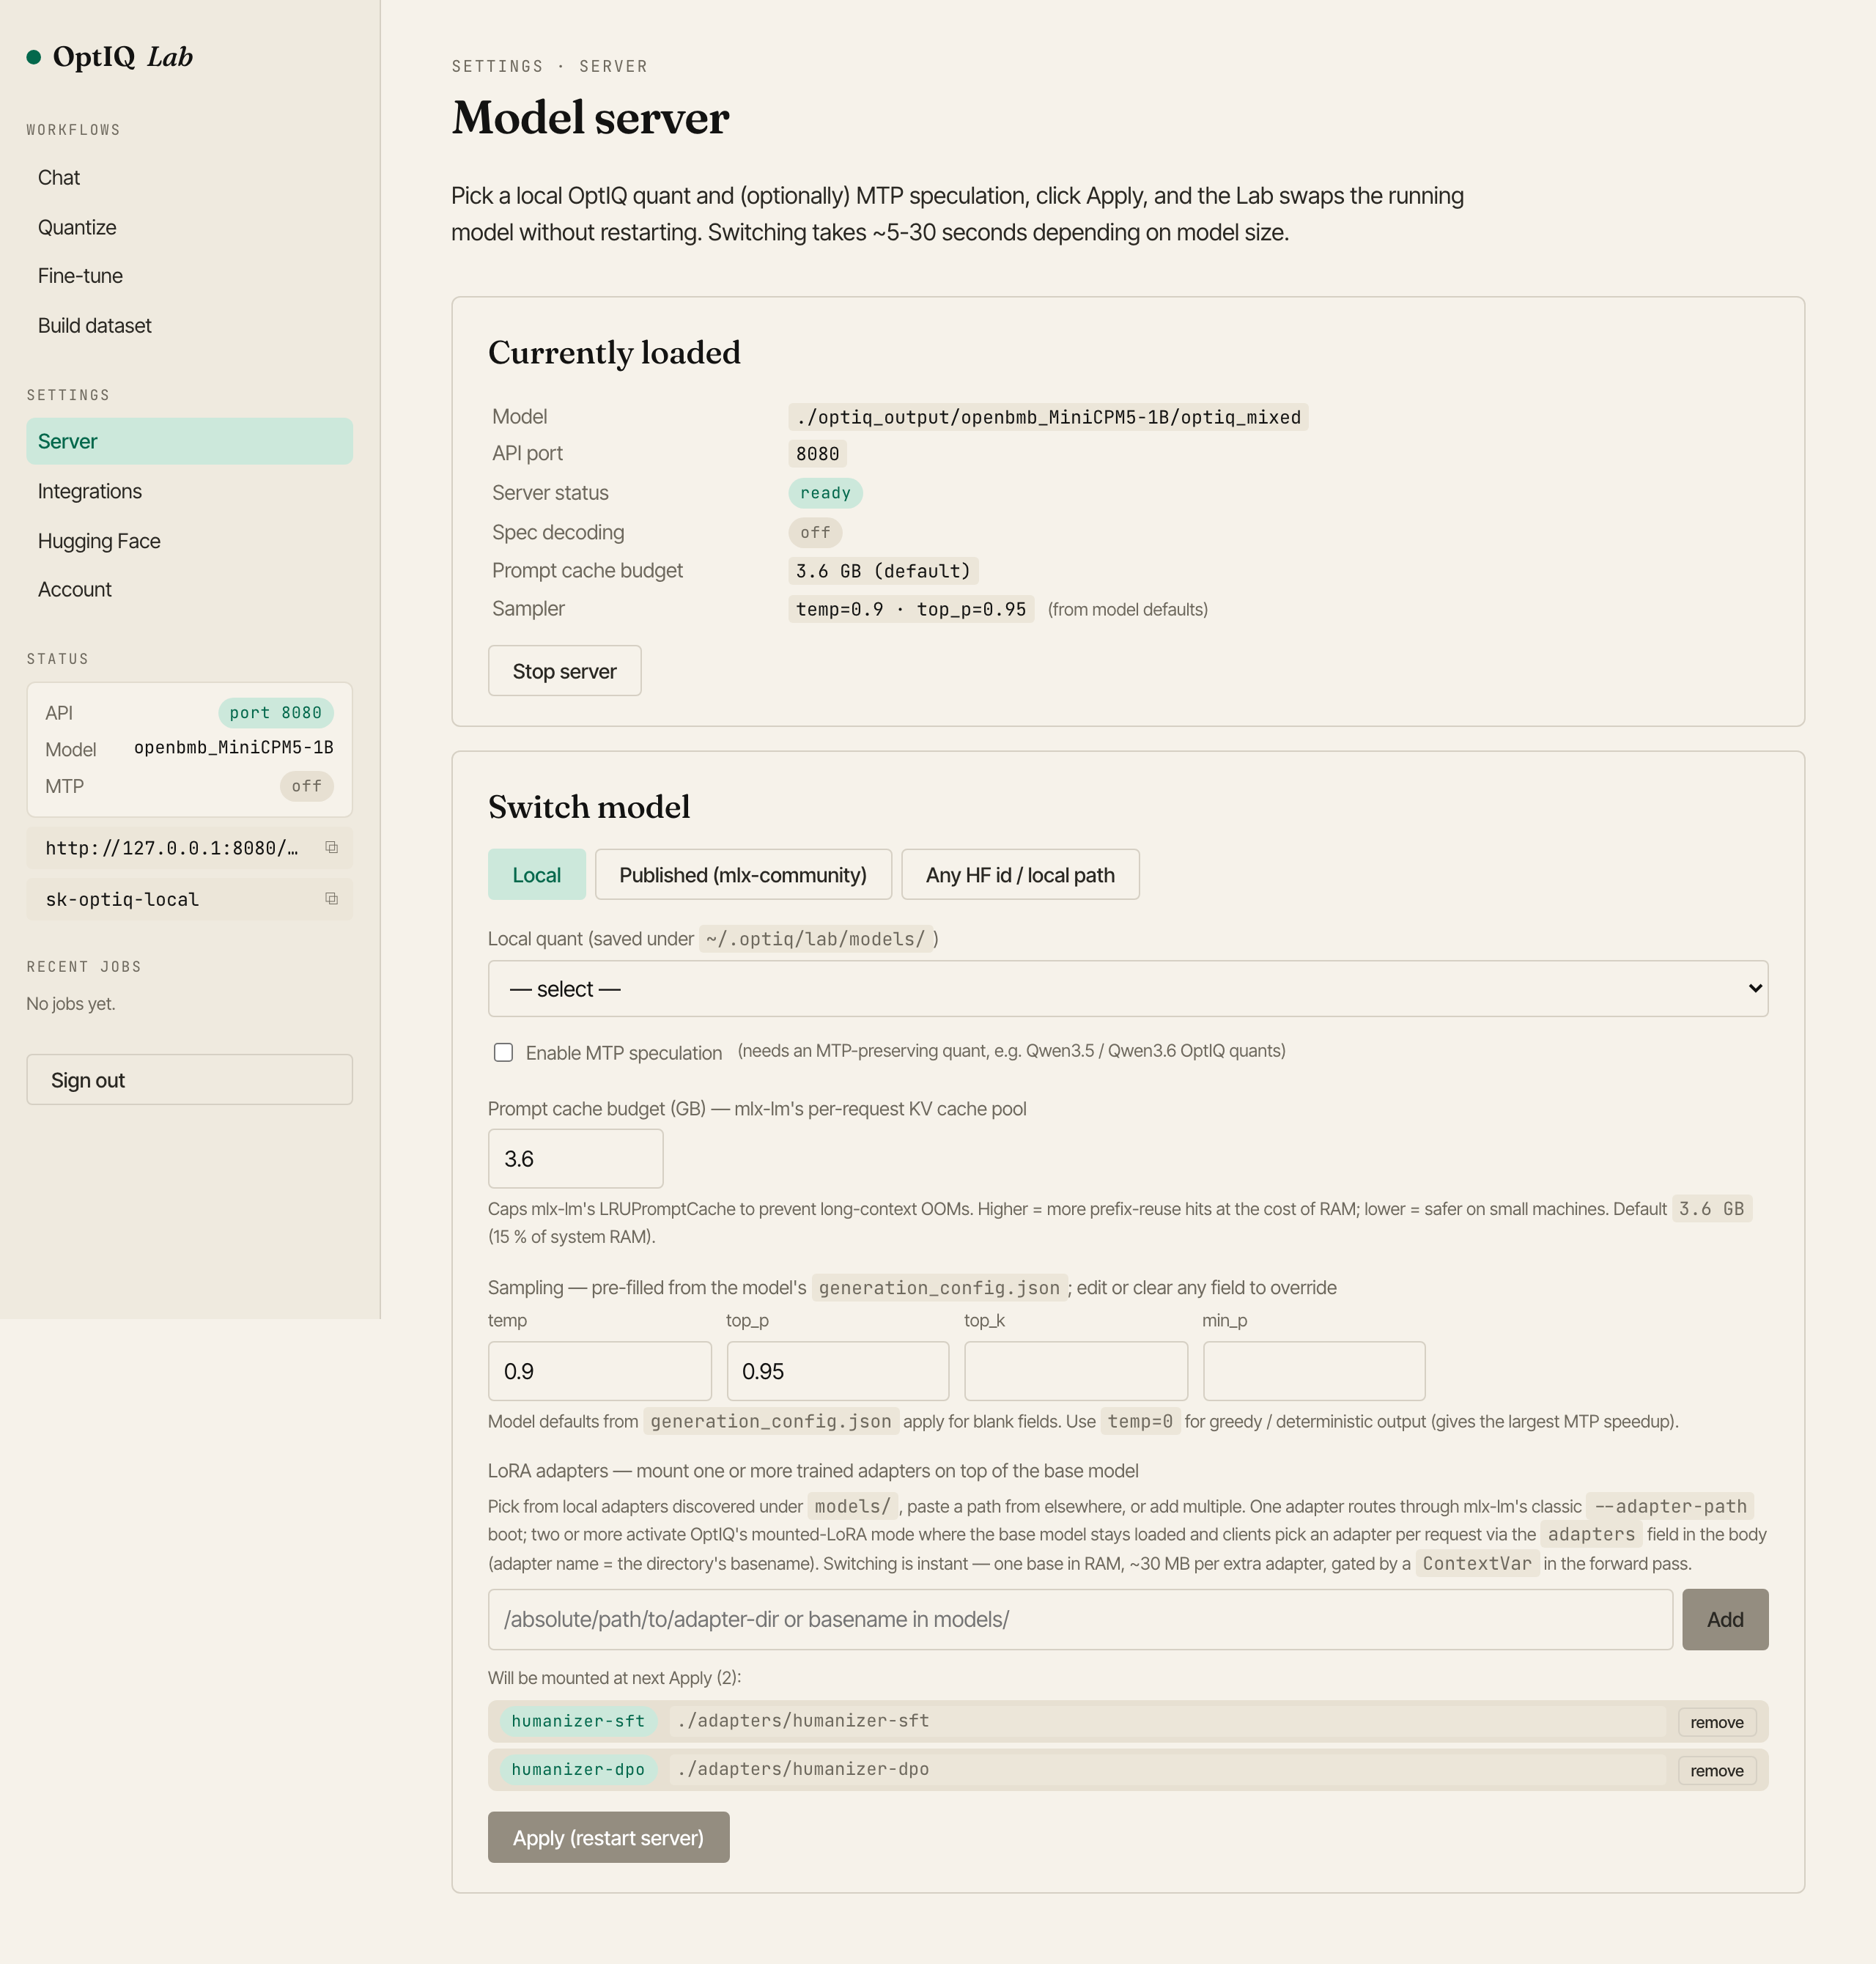The height and width of the screenshot is (1964, 1876).
Task: Click the loaded model path optiq_mixed
Action: click(x=1048, y=417)
